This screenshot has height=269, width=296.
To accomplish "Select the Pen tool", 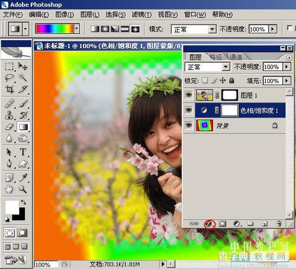I will (9, 164).
